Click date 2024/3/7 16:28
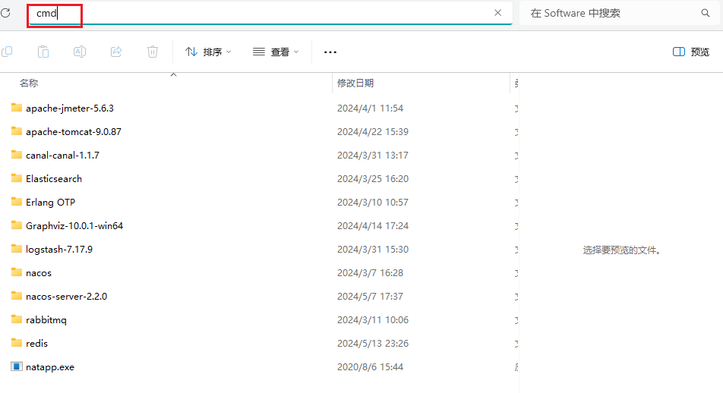The image size is (723, 393). (x=371, y=273)
